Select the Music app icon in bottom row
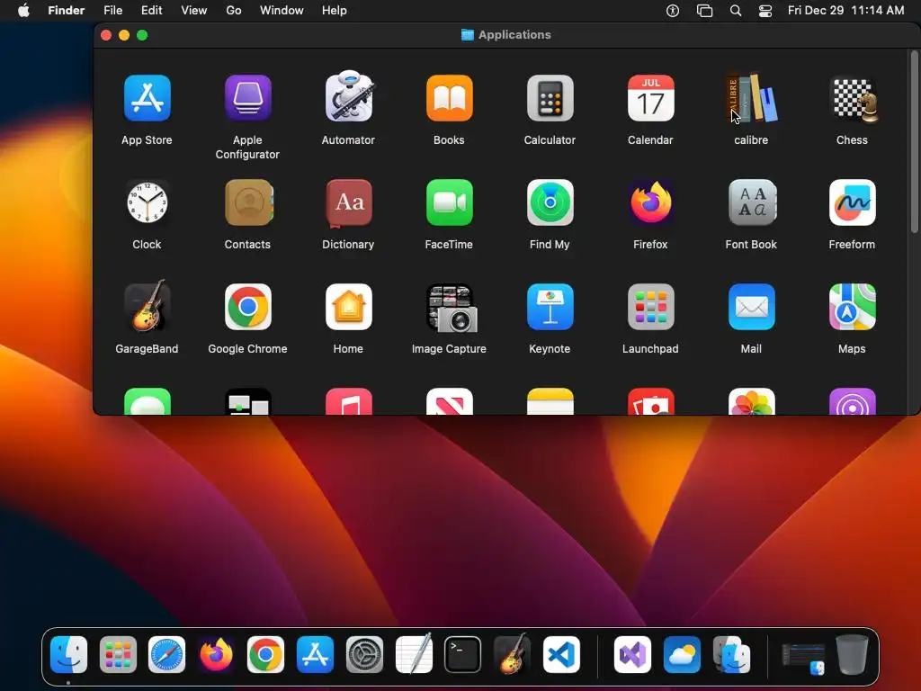The image size is (921, 691). click(x=349, y=401)
